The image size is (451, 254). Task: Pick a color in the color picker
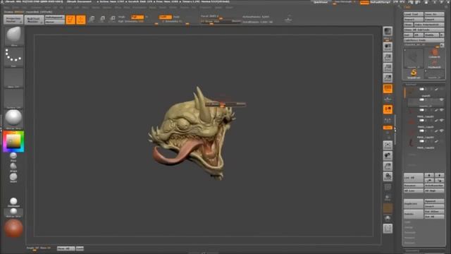click(x=13, y=142)
